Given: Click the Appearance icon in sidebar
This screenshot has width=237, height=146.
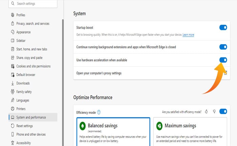Looking at the screenshot, I should [x=13, y=32].
